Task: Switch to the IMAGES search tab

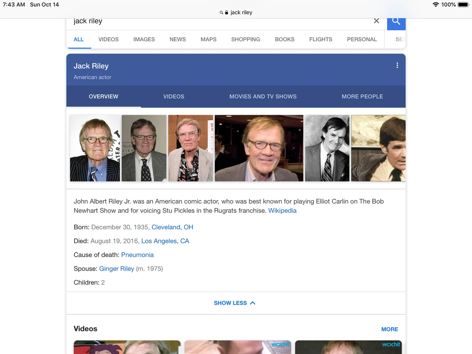Action: (144, 39)
